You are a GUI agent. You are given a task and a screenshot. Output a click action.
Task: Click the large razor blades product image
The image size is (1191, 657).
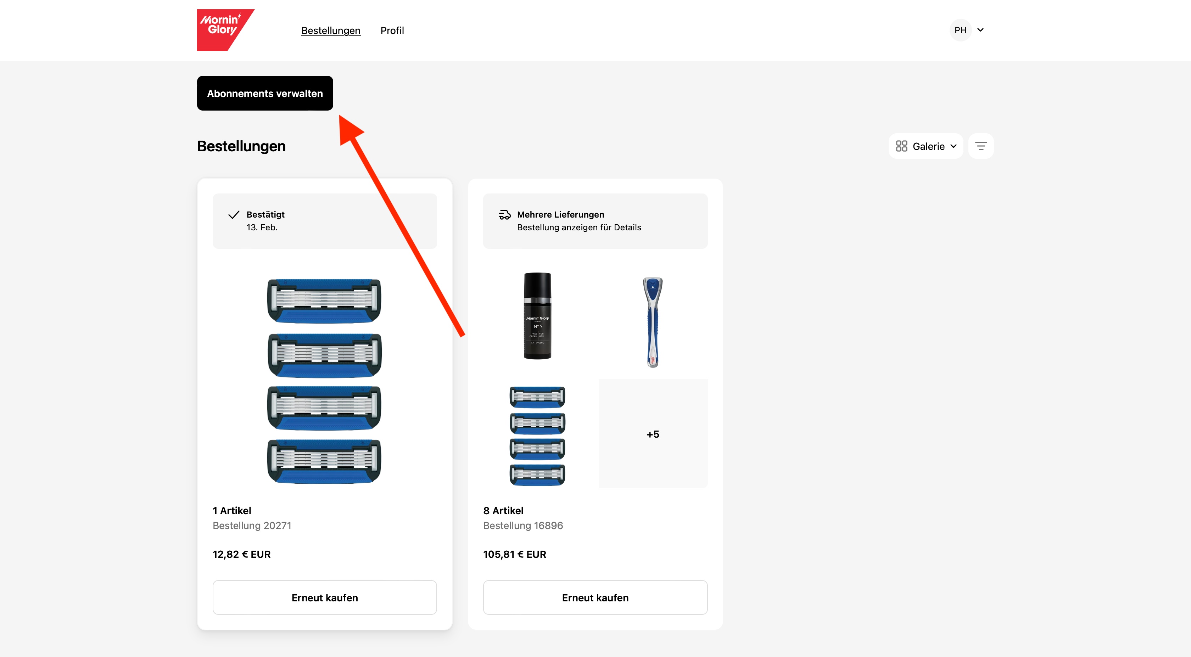[x=325, y=381]
